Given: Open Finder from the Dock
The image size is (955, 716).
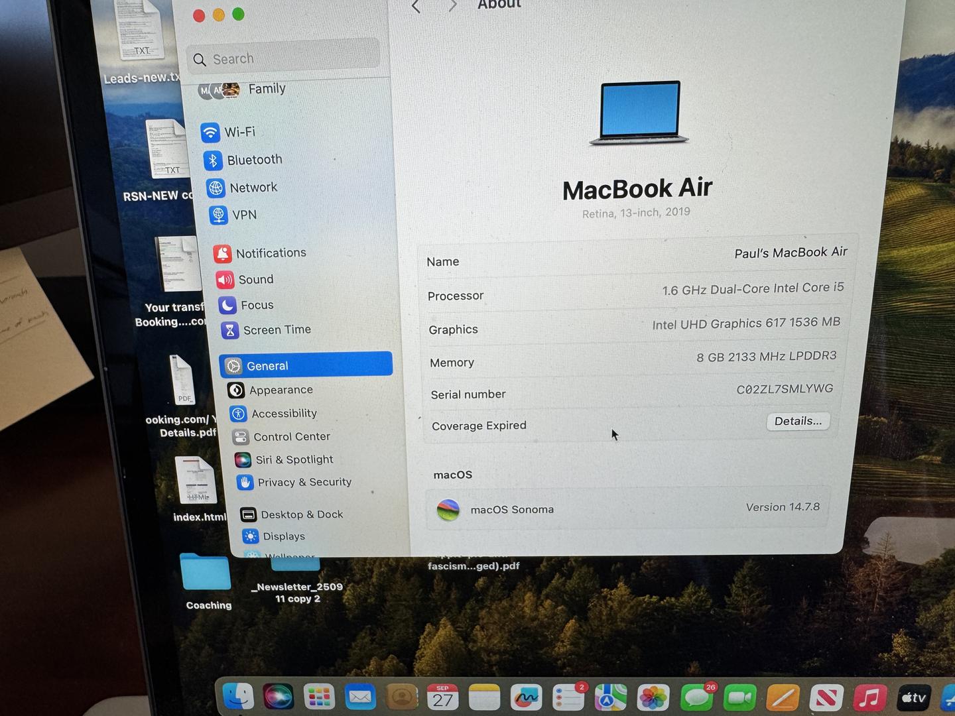Looking at the screenshot, I should pos(237,696).
